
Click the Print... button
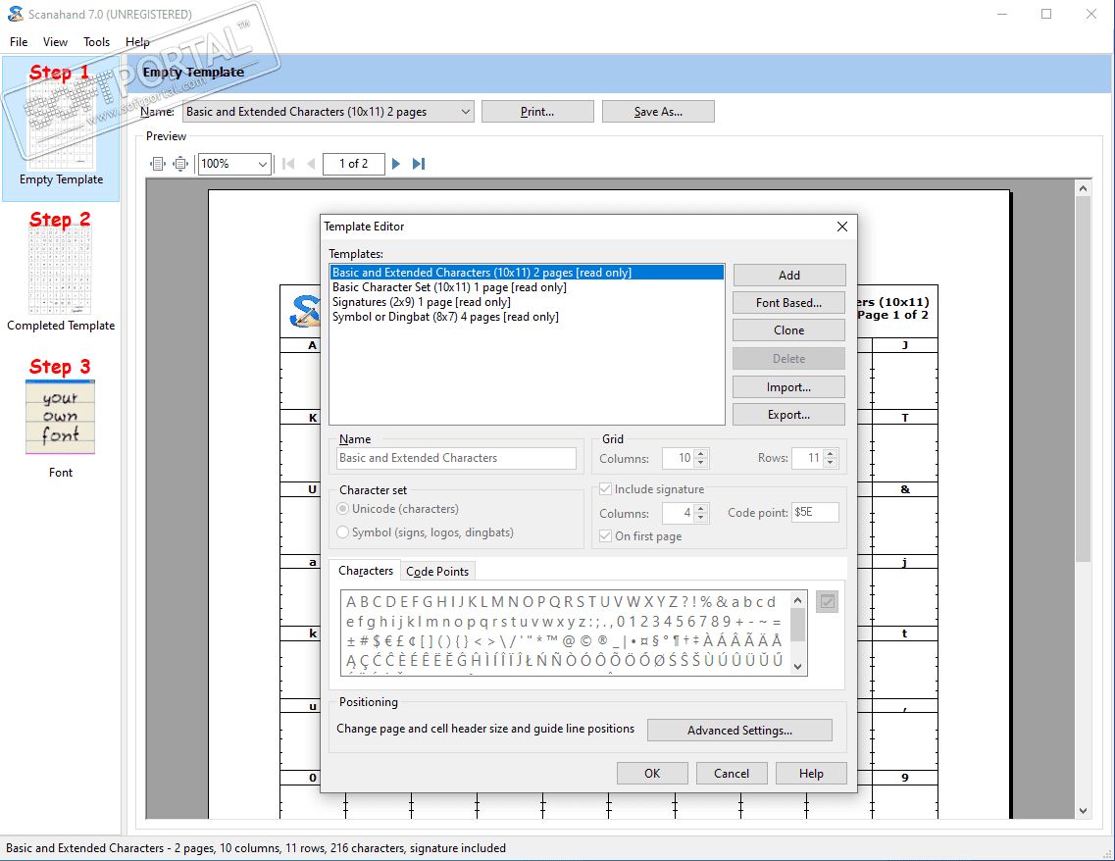pyautogui.click(x=537, y=112)
